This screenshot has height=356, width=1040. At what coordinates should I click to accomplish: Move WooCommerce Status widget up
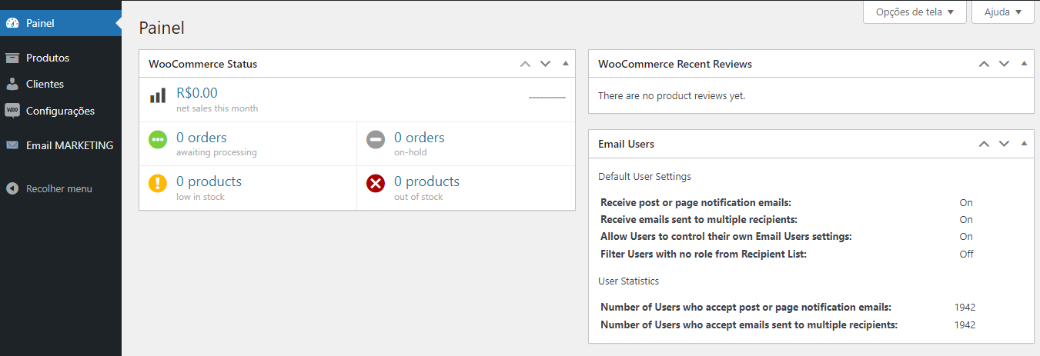(526, 64)
